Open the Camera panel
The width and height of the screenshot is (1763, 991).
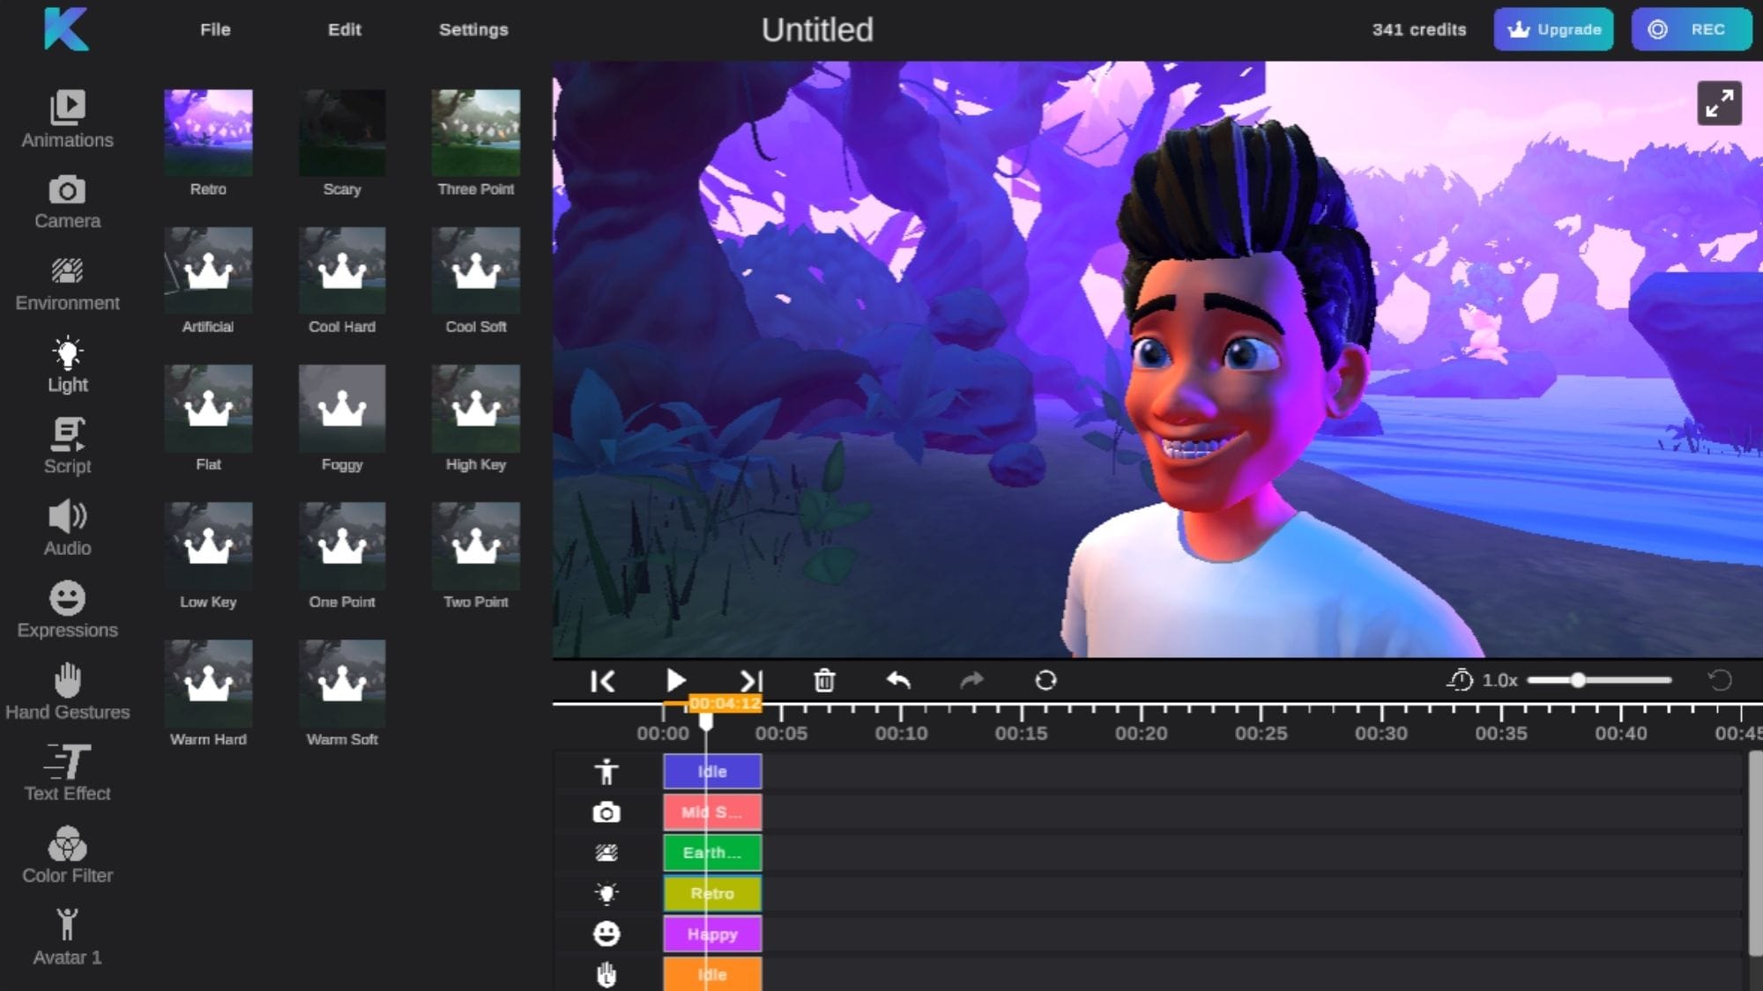[67, 202]
